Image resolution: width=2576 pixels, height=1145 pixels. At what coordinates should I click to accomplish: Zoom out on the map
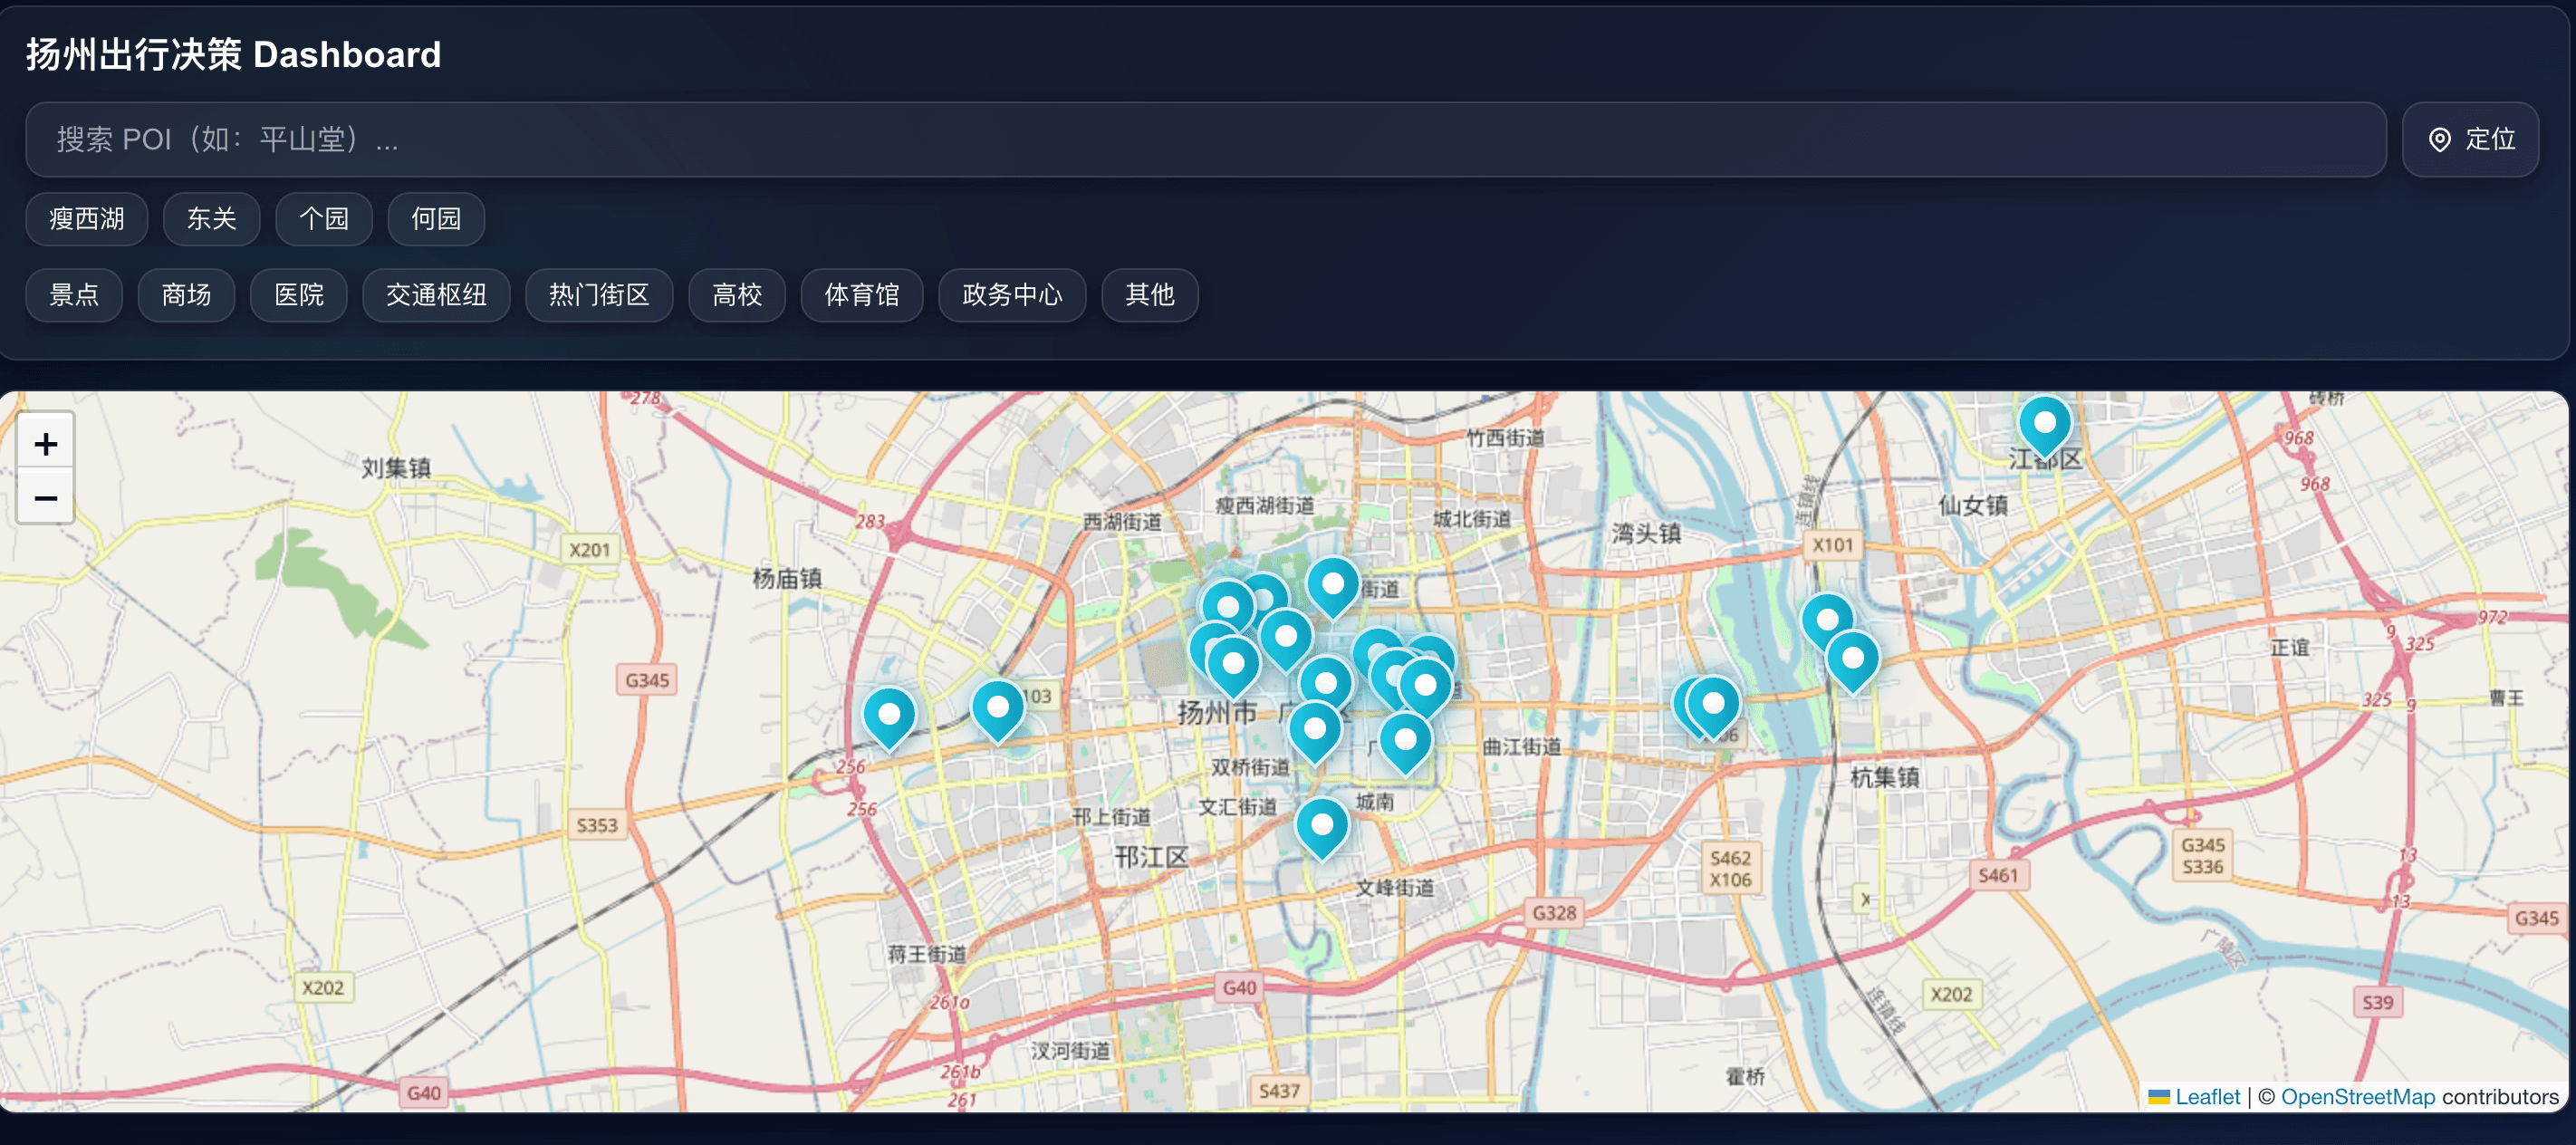tap(46, 498)
